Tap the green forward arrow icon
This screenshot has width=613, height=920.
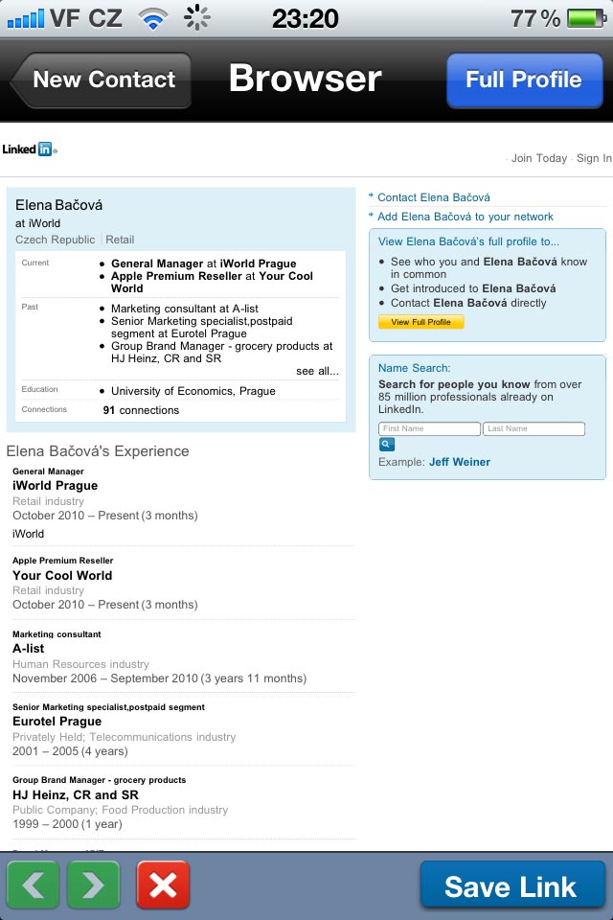[x=93, y=885]
